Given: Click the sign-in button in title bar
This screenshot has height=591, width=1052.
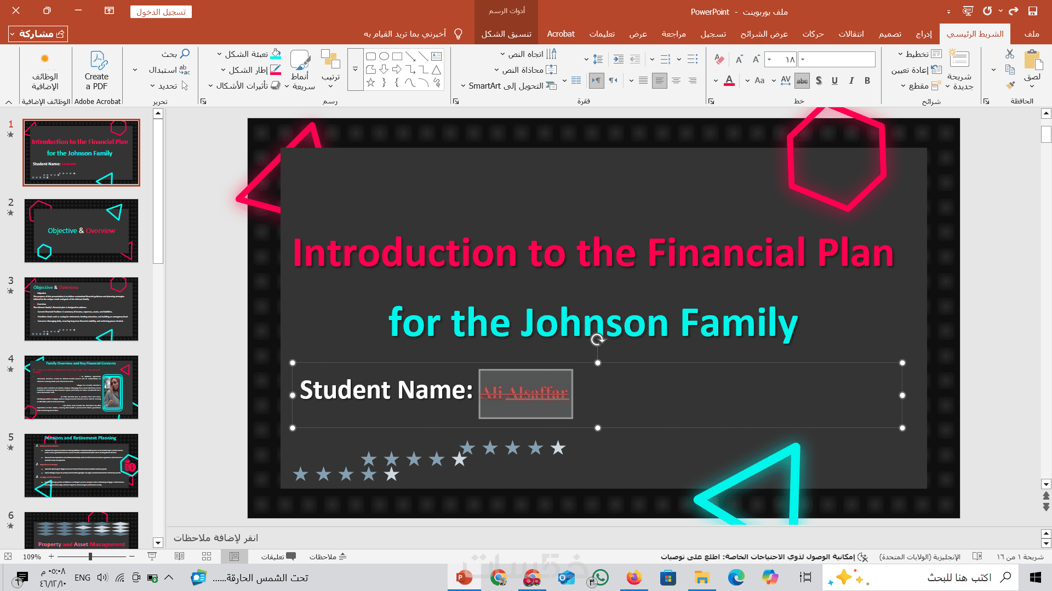Looking at the screenshot, I should click(x=161, y=12).
